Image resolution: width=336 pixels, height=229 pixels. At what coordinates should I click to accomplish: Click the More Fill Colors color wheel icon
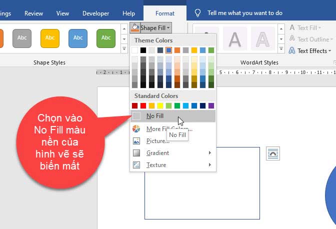tap(136, 128)
